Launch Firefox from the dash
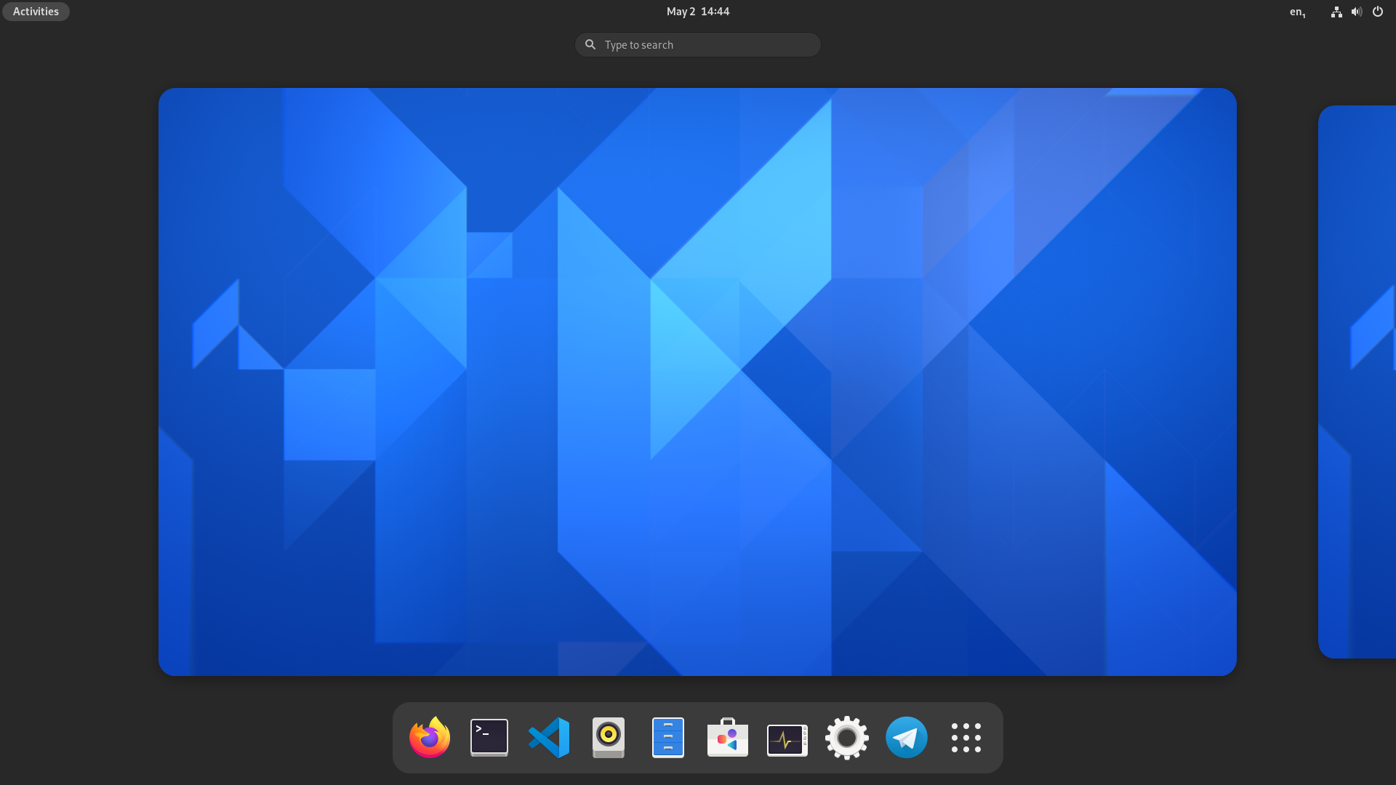Viewport: 1396px width, 785px height. pyautogui.click(x=430, y=738)
